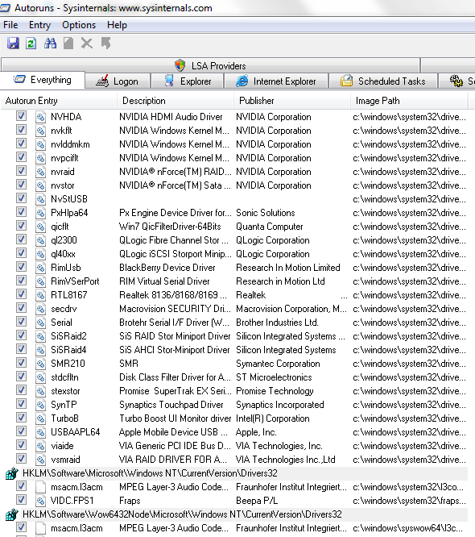Disable the NvStUSB entry checkbox
Image resolution: width=475 pixels, height=537 pixels.
point(21,198)
